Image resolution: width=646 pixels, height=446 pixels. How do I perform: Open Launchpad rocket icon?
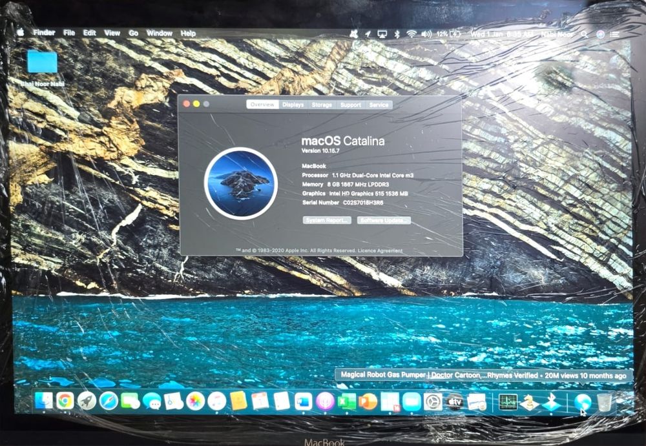[x=87, y=401]
